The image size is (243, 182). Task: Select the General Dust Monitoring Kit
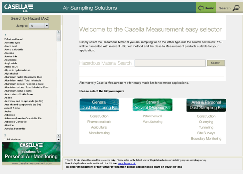tap(99, 105)
